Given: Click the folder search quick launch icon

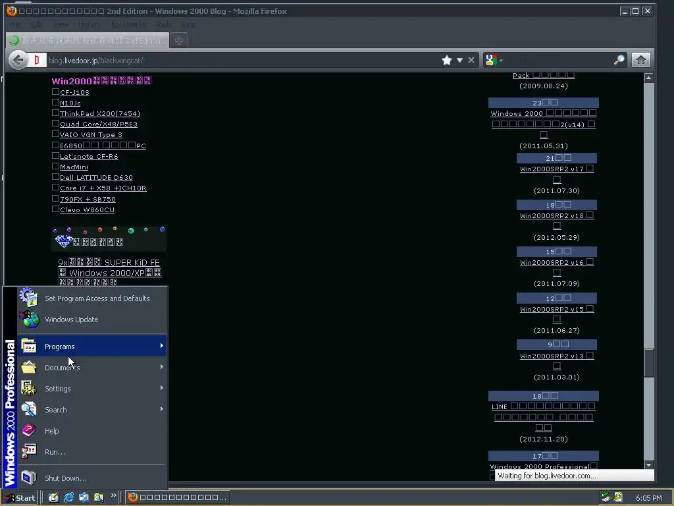Looking at the screenshot, I should point(99,497).
